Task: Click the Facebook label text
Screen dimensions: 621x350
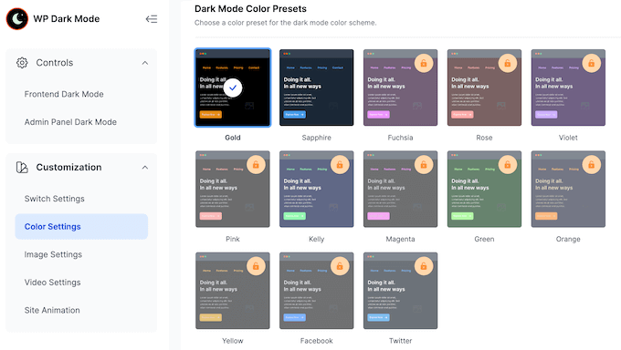Action: 317,341
